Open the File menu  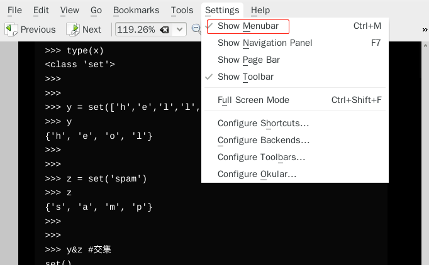[x=14, y=11]
